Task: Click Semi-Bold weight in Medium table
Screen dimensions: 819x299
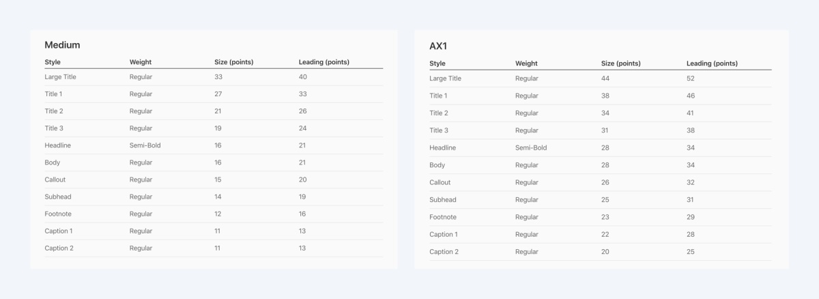Action: [x=145, y=145]
